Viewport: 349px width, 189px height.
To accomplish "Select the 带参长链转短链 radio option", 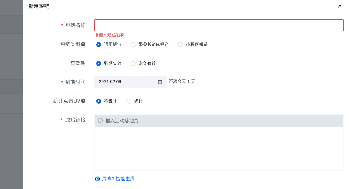I will (133, 45).
